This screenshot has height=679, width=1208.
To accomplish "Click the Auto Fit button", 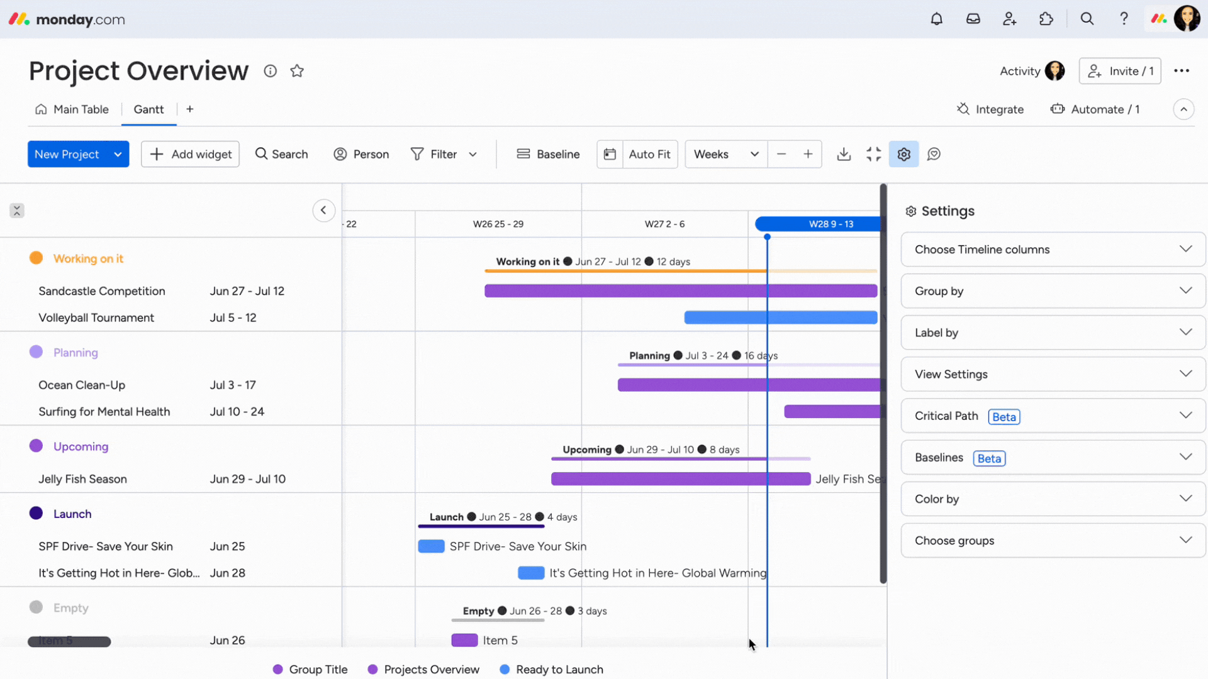I will 649,154.
